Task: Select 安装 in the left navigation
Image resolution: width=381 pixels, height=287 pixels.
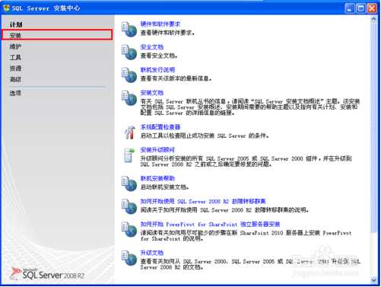Action: tap(57, 35)
